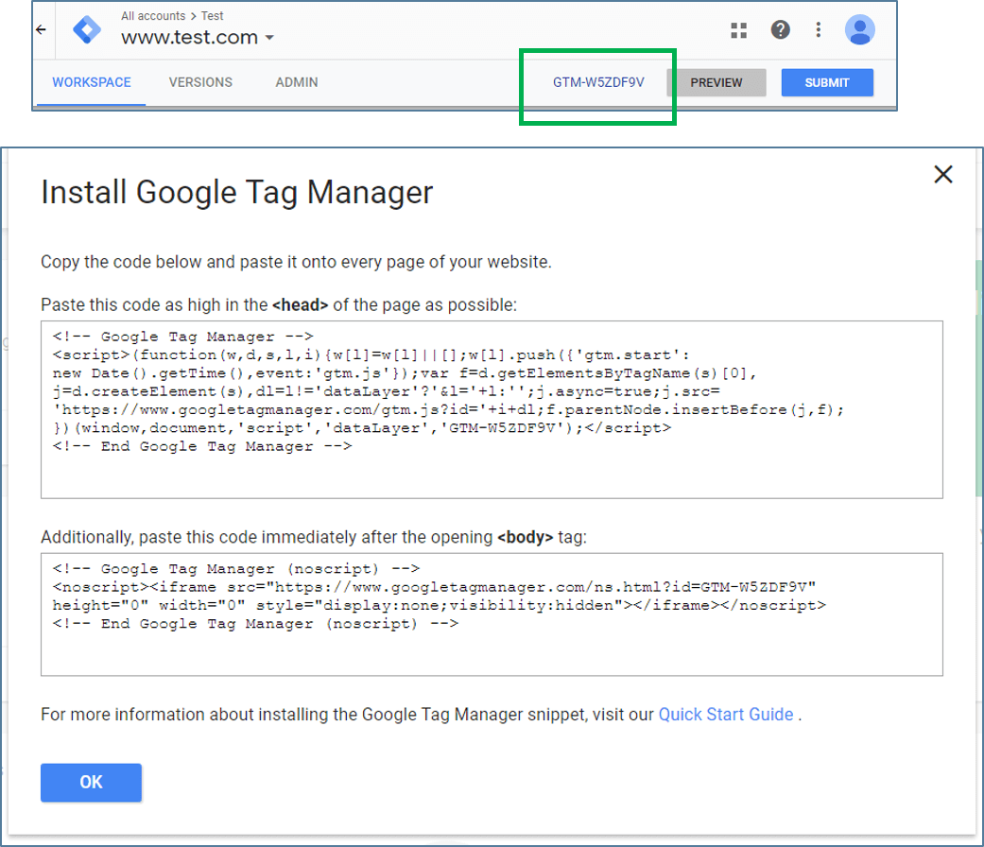The height and width of the screenshot is (847, 984).
Task: Select the head snippet code box
Action: click(x=491, y=408)
